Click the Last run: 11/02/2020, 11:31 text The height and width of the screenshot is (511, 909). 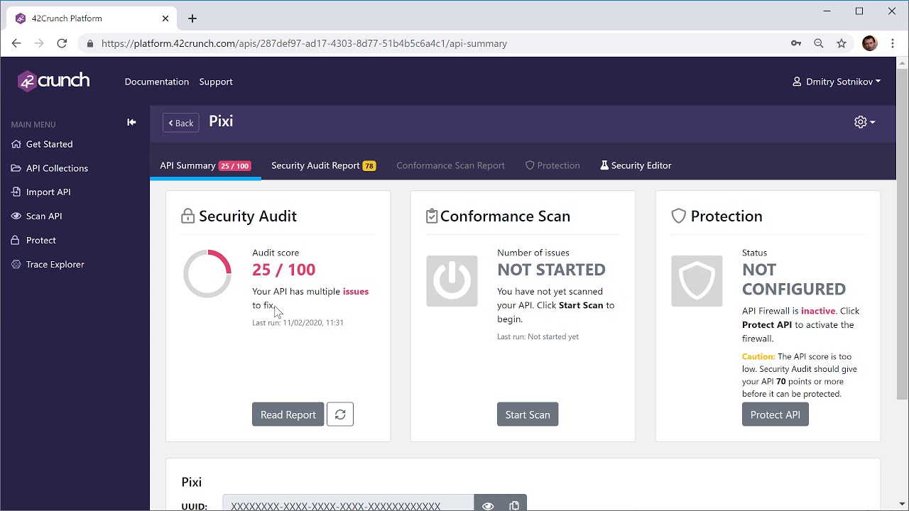point(298,322)
